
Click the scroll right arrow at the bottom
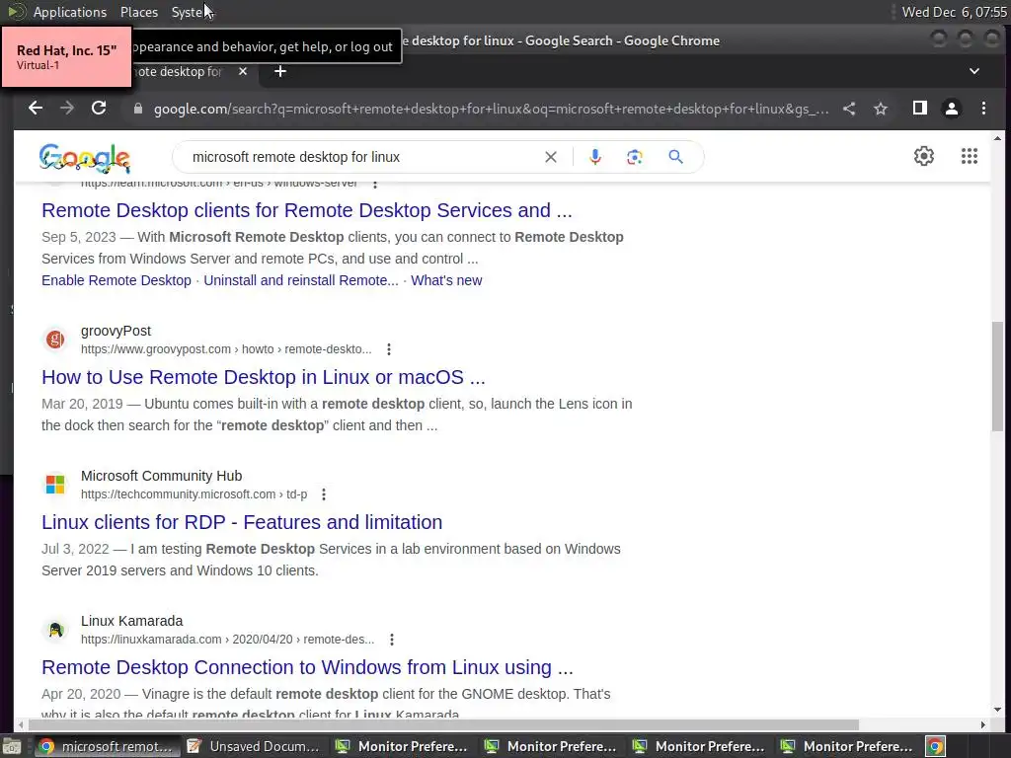click(x=982, y=724)
